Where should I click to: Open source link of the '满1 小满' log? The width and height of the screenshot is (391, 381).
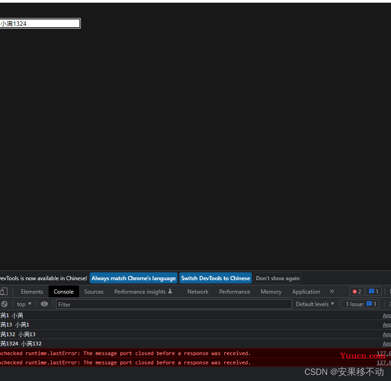coord(387,316)
